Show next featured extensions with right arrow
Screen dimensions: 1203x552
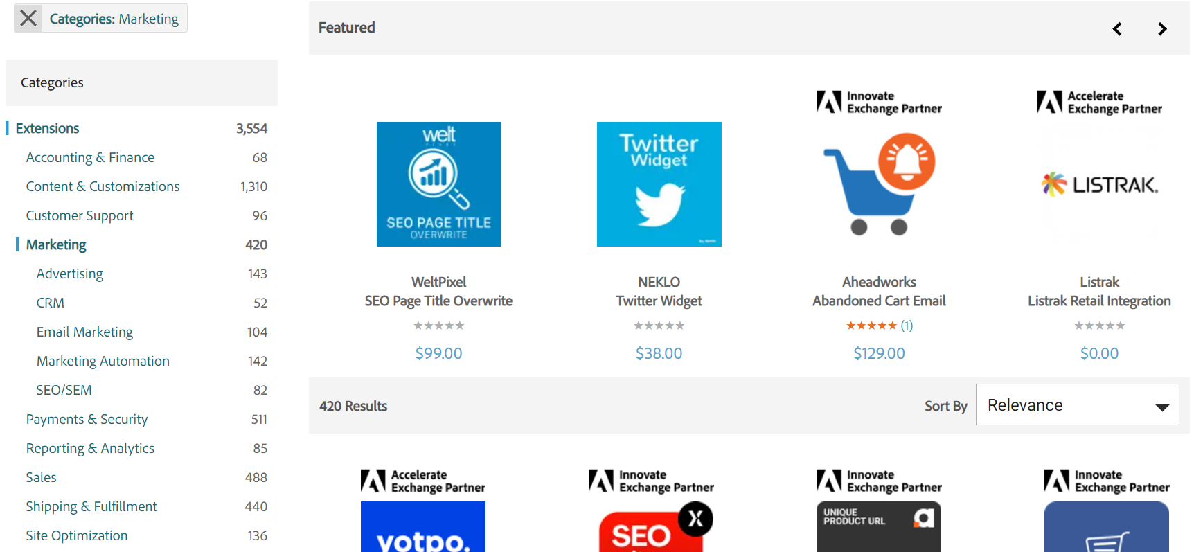point(1163,29)
